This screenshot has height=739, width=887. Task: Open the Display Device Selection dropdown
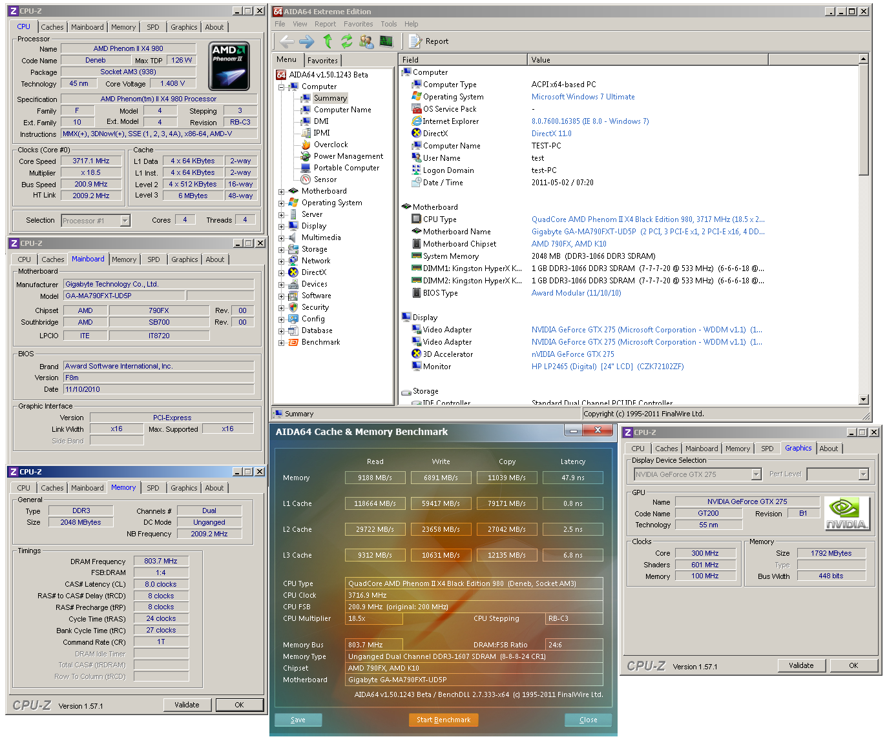point(757,474)
